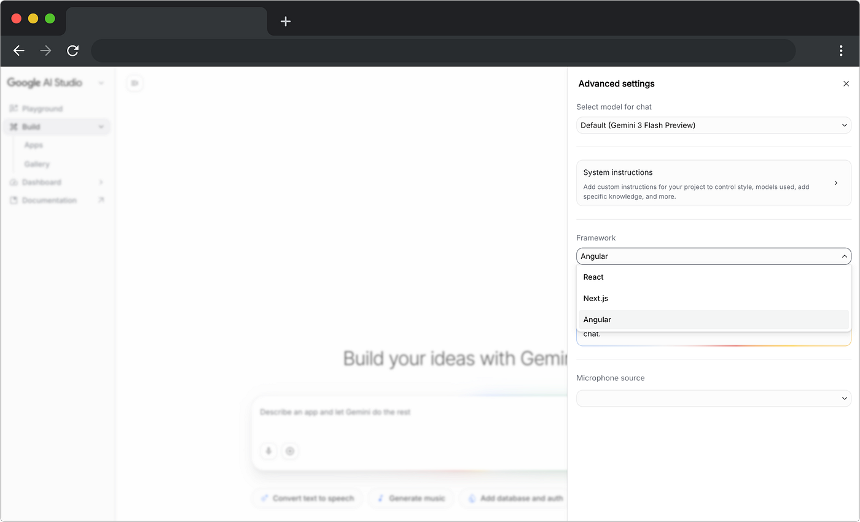
Task: Go forward in the browser
Action: coord(45,50)
